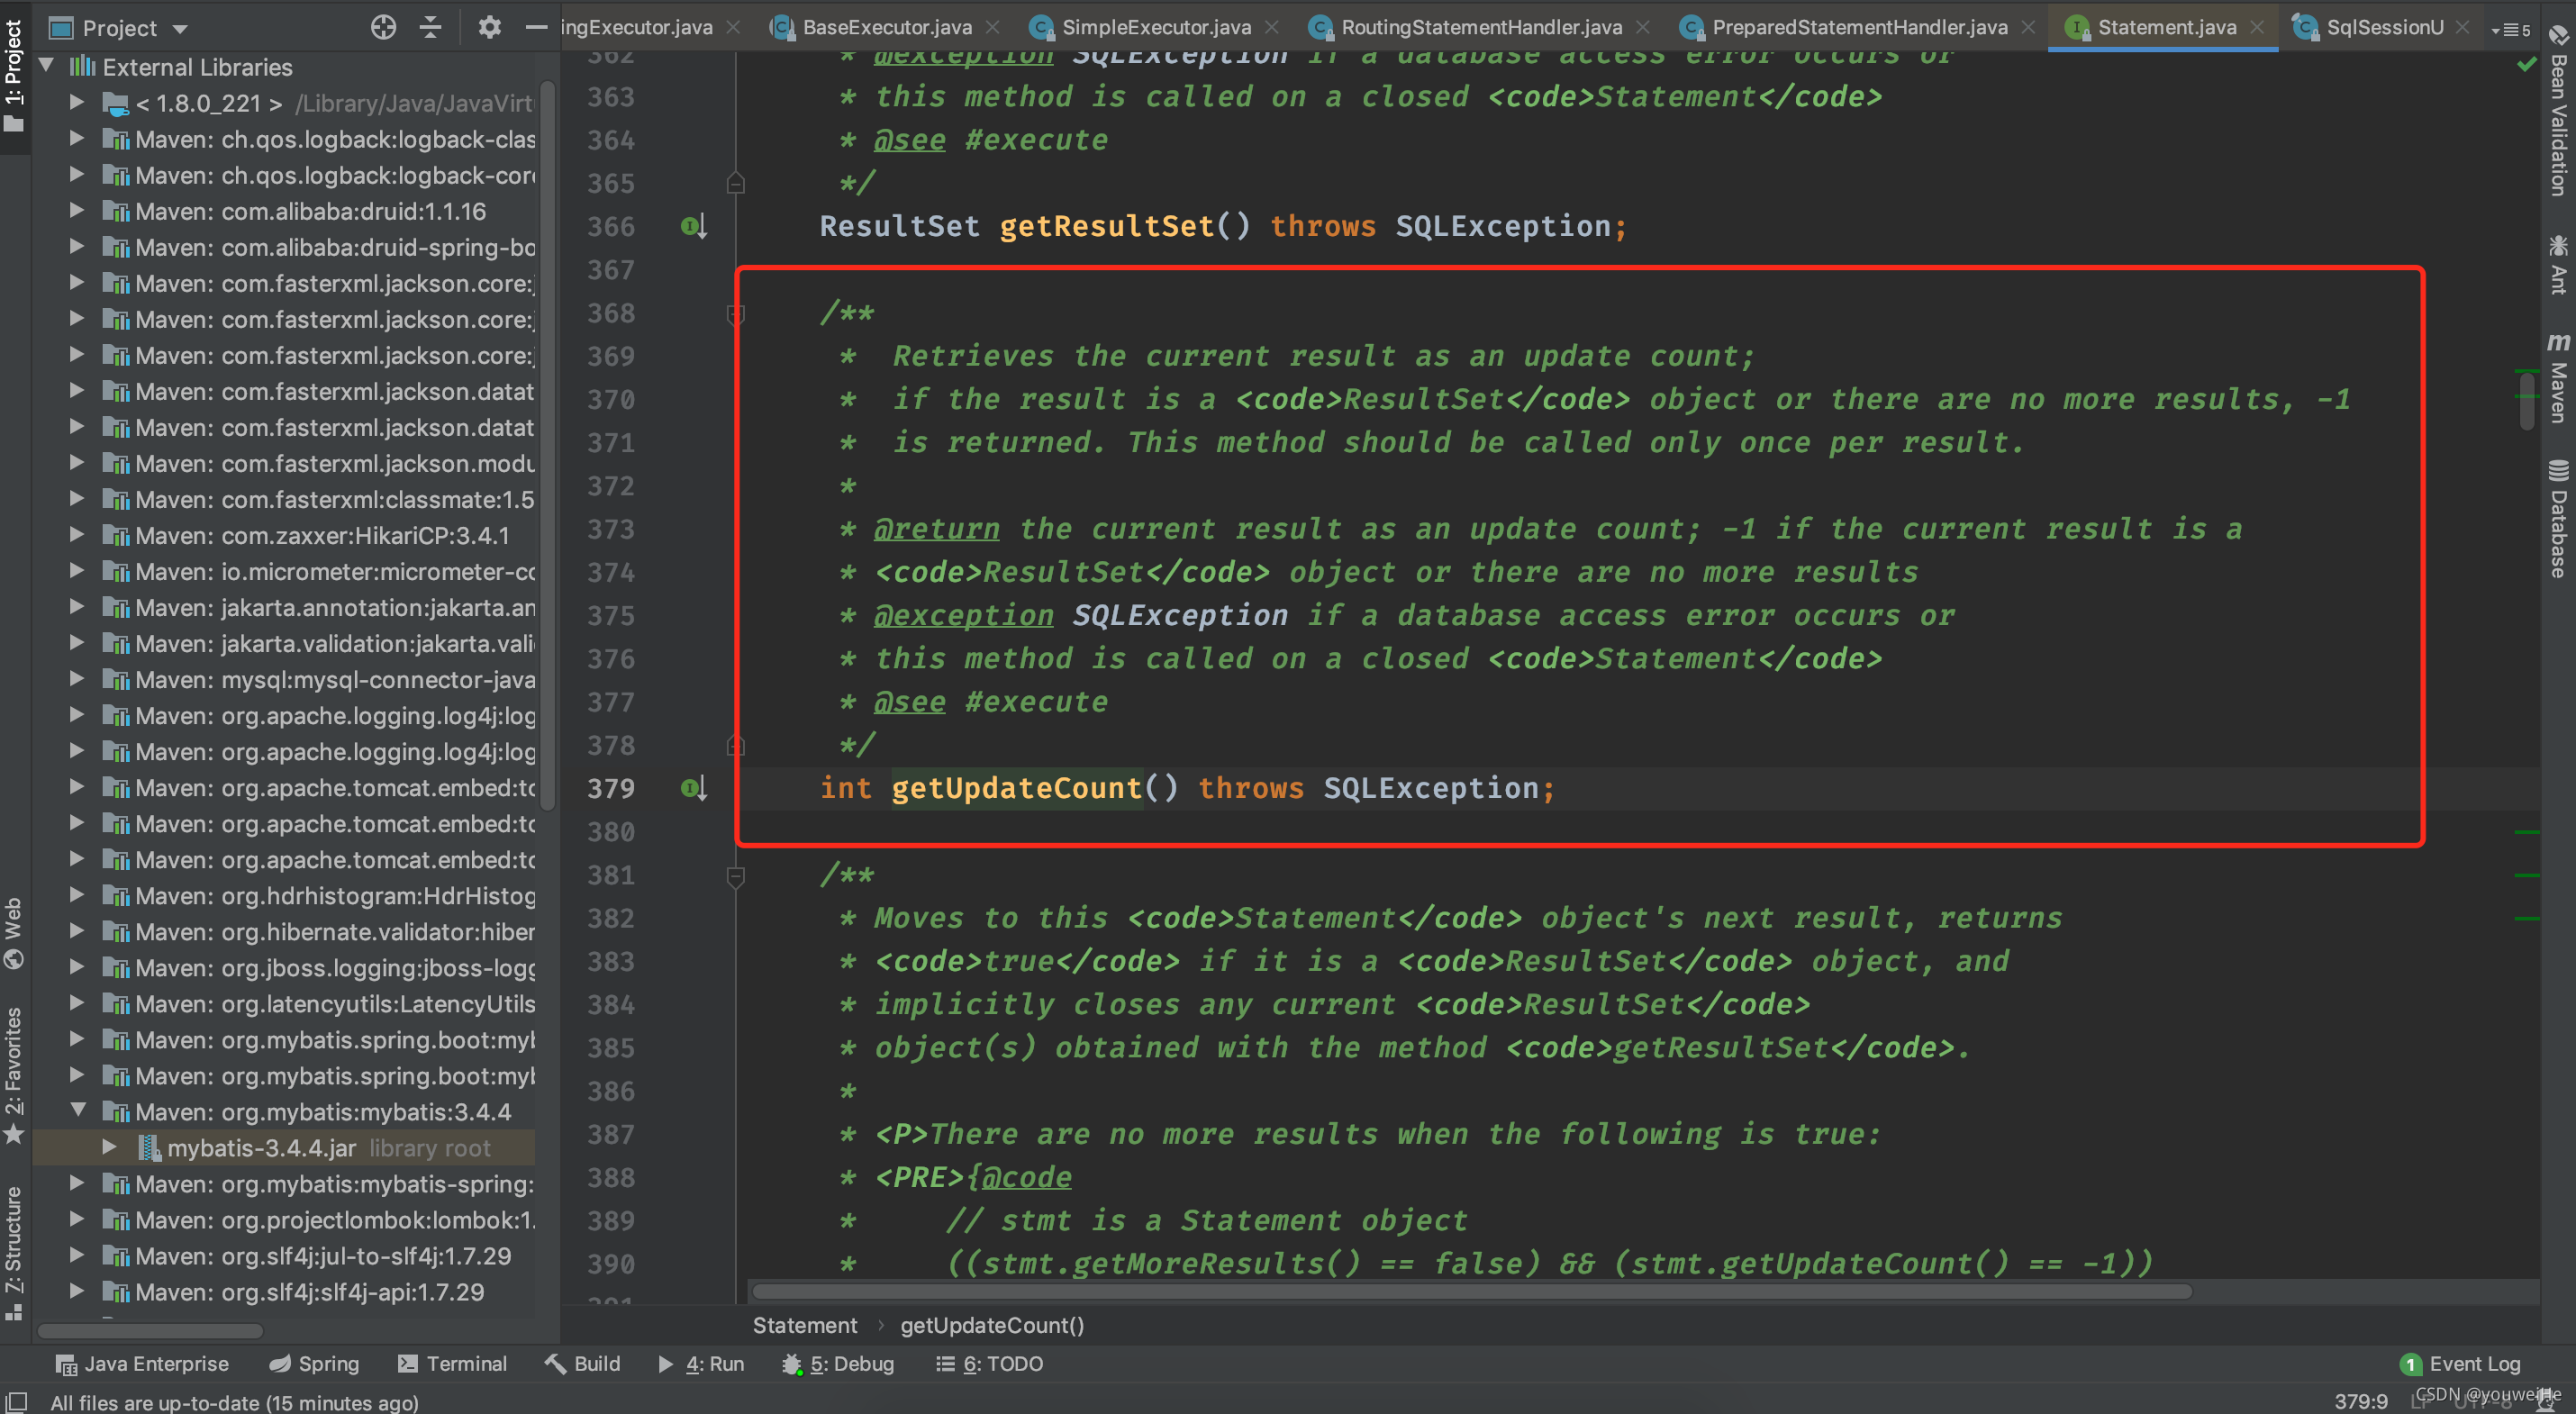Open Build tool window
This screenshot has width=2576, height=1414.
pos(583,1364)
